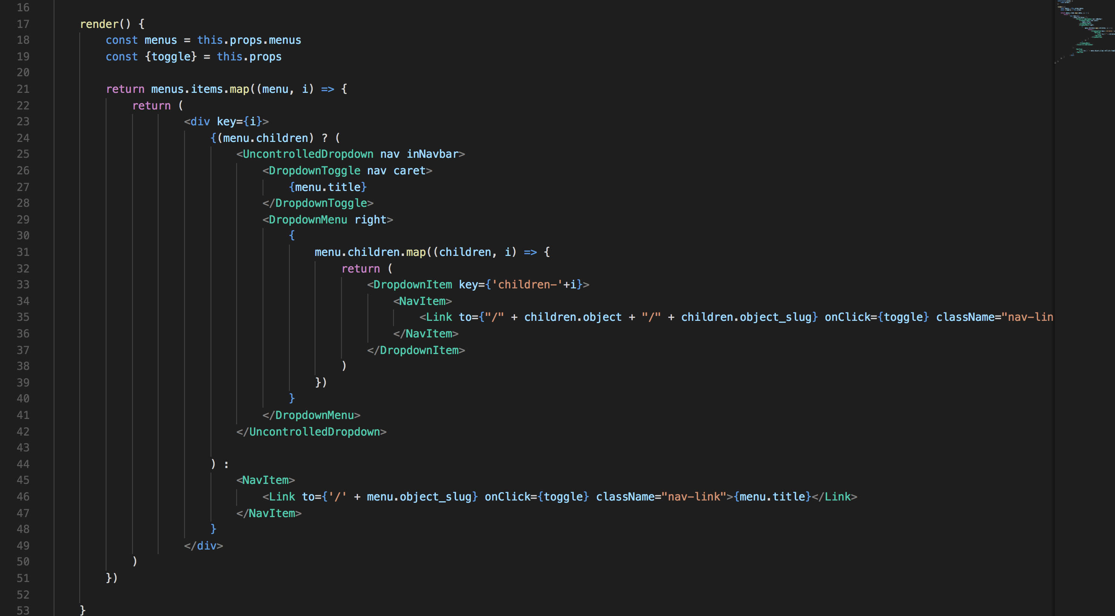
Task: Click the DropdownToggle opening tag
Action: click(x=314, y=171)
